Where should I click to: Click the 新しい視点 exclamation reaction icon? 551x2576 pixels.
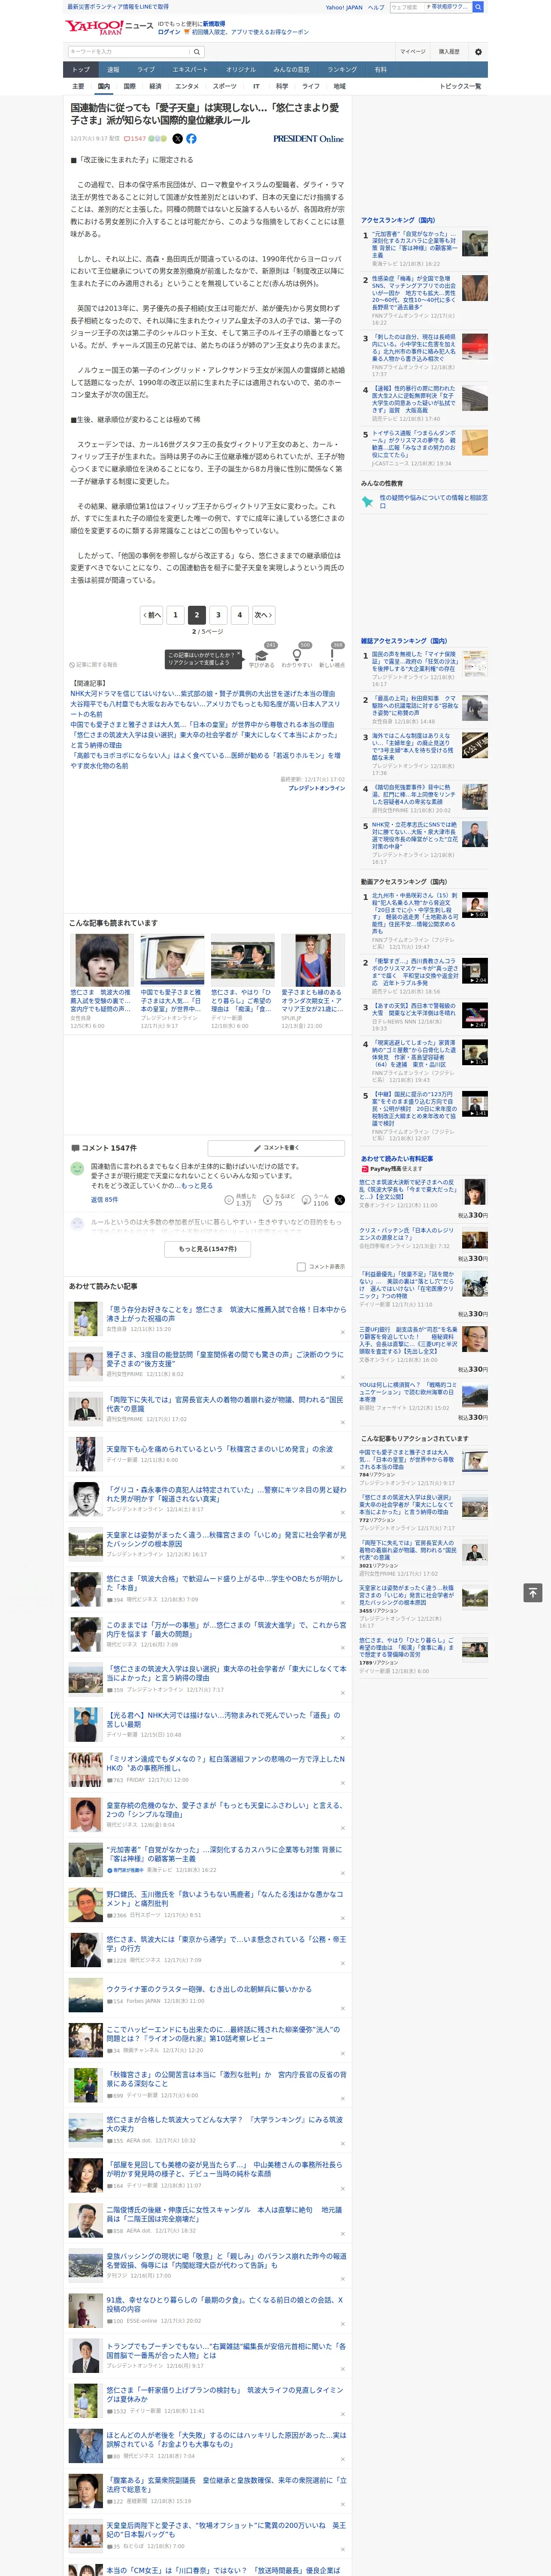tap(332, 655)
